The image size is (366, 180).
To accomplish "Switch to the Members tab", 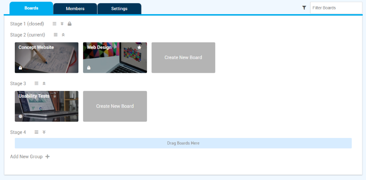I will tap(75, 9).
